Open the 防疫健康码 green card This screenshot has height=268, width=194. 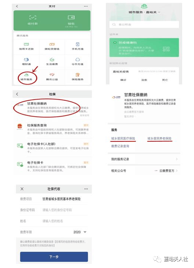tap(144, 47)
